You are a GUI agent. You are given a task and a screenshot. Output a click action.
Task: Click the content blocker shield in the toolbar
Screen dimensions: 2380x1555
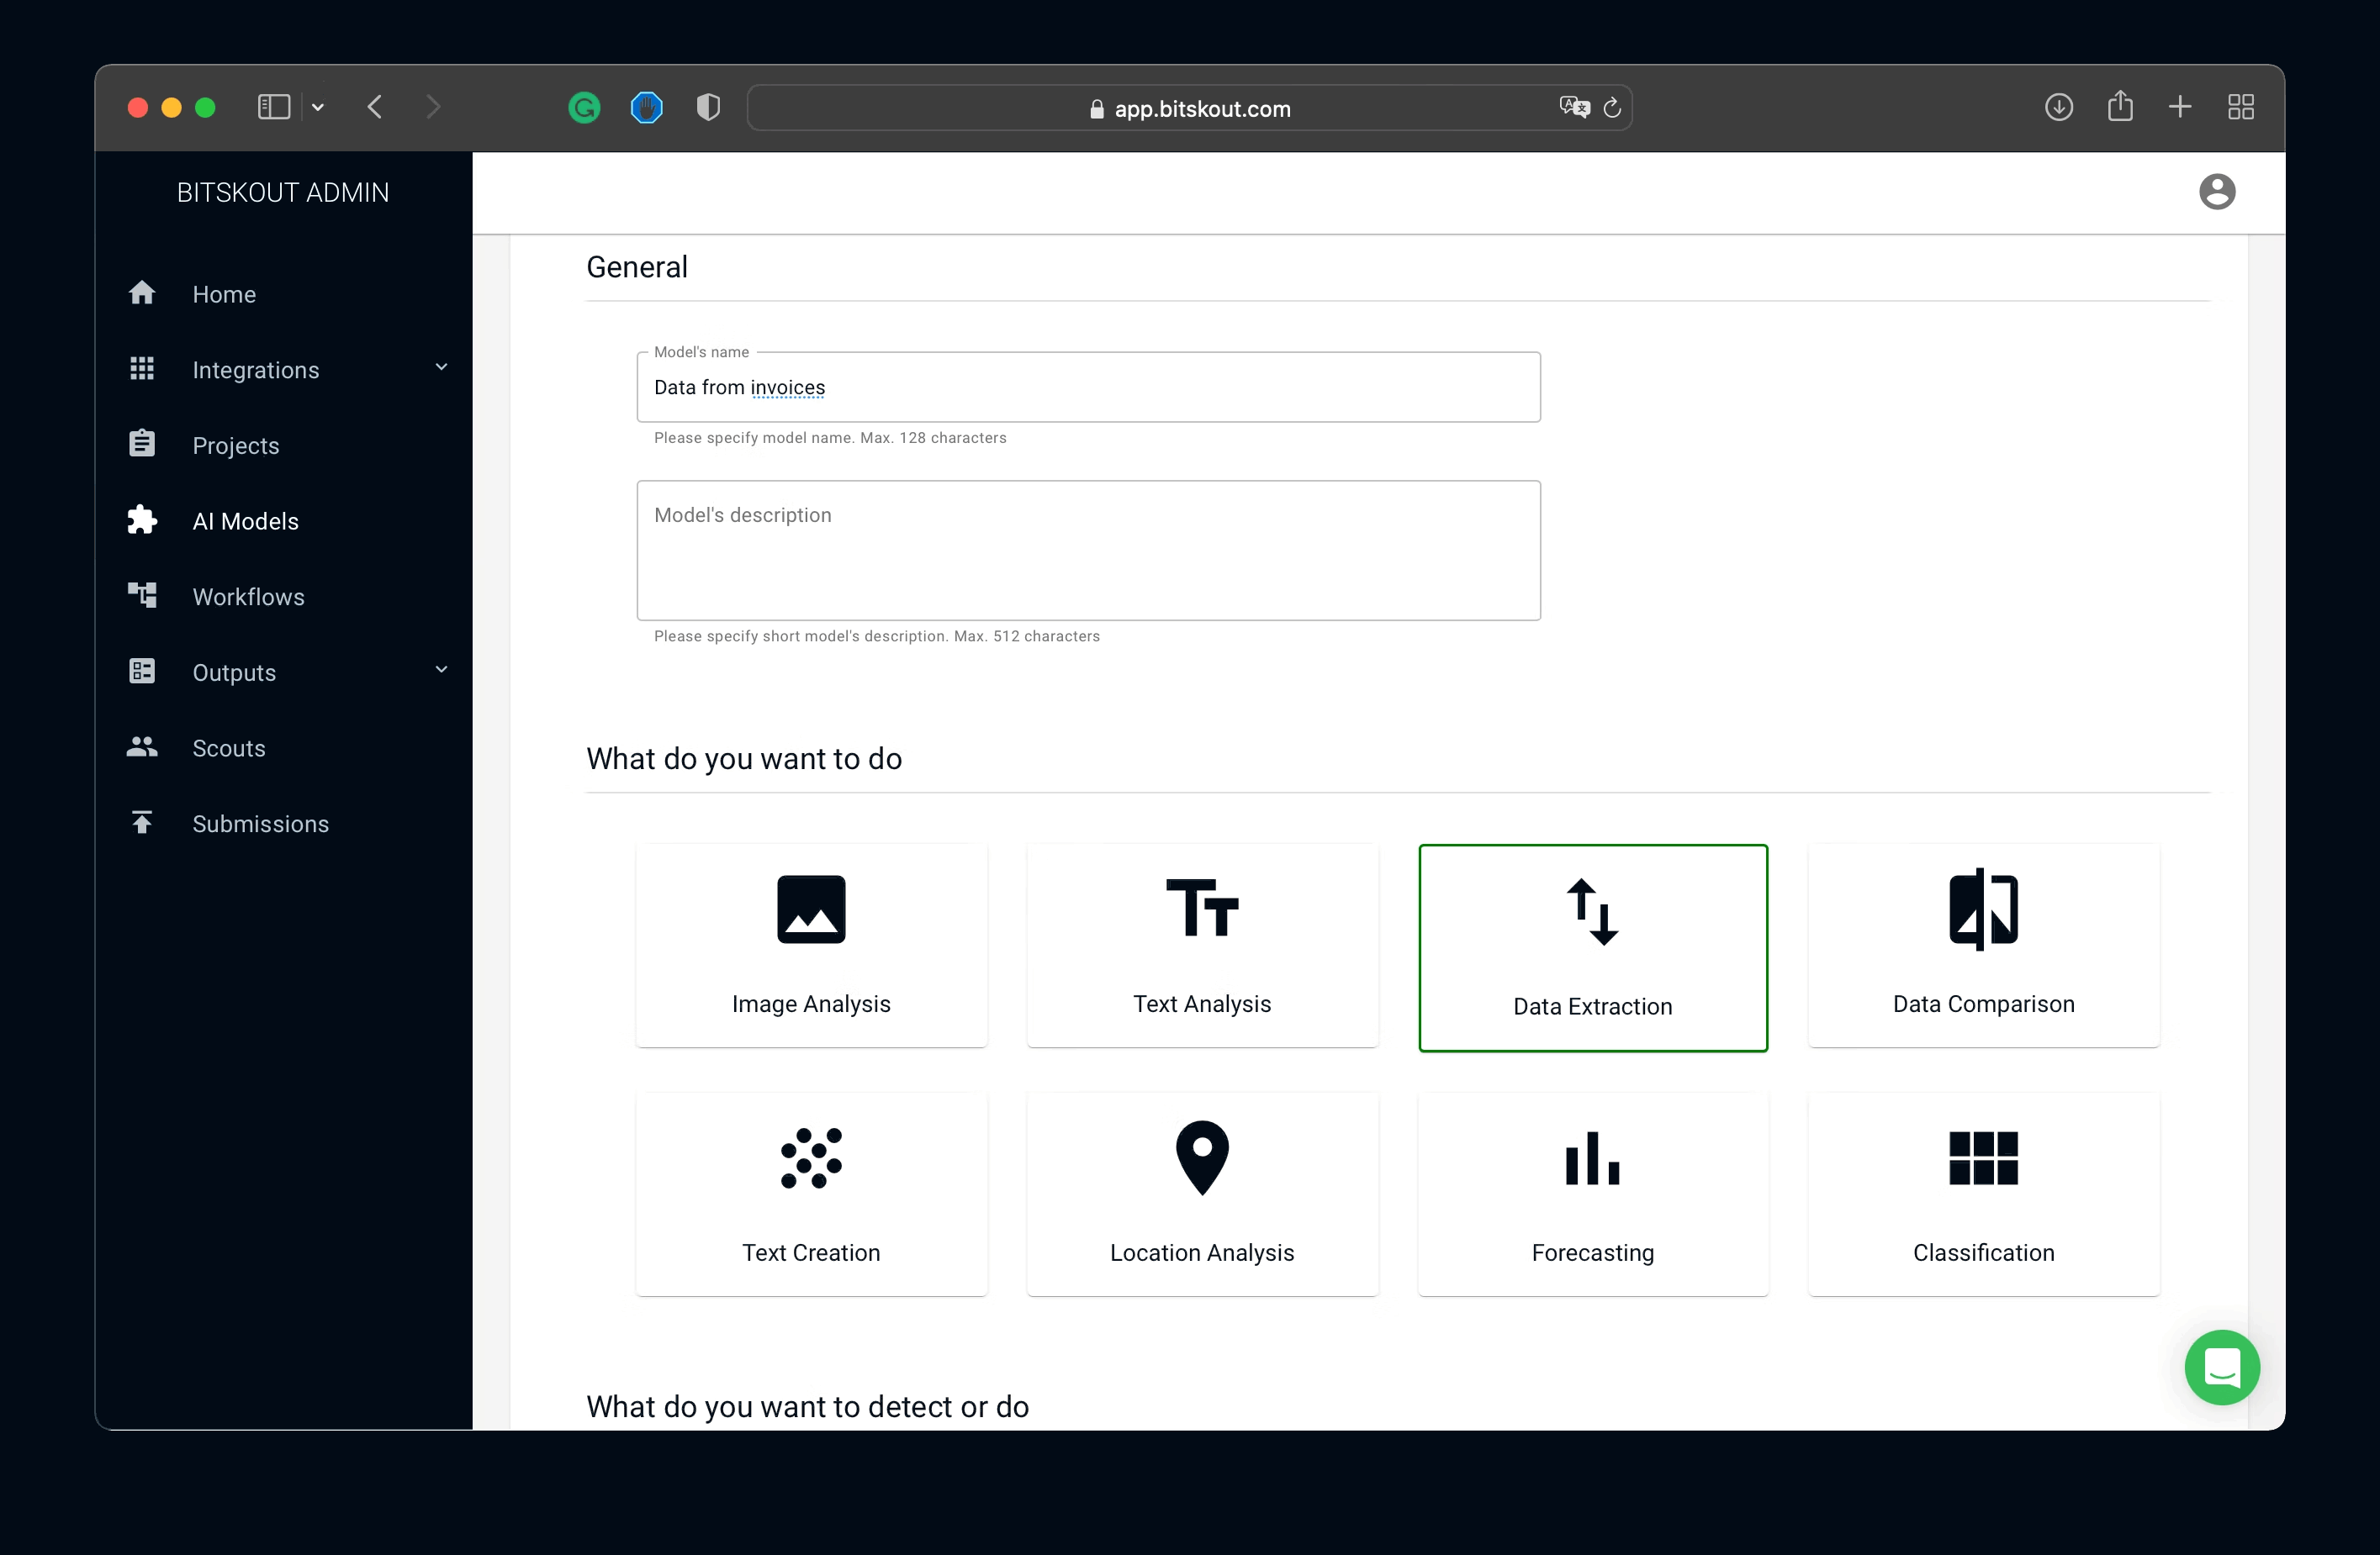[708, 107]
